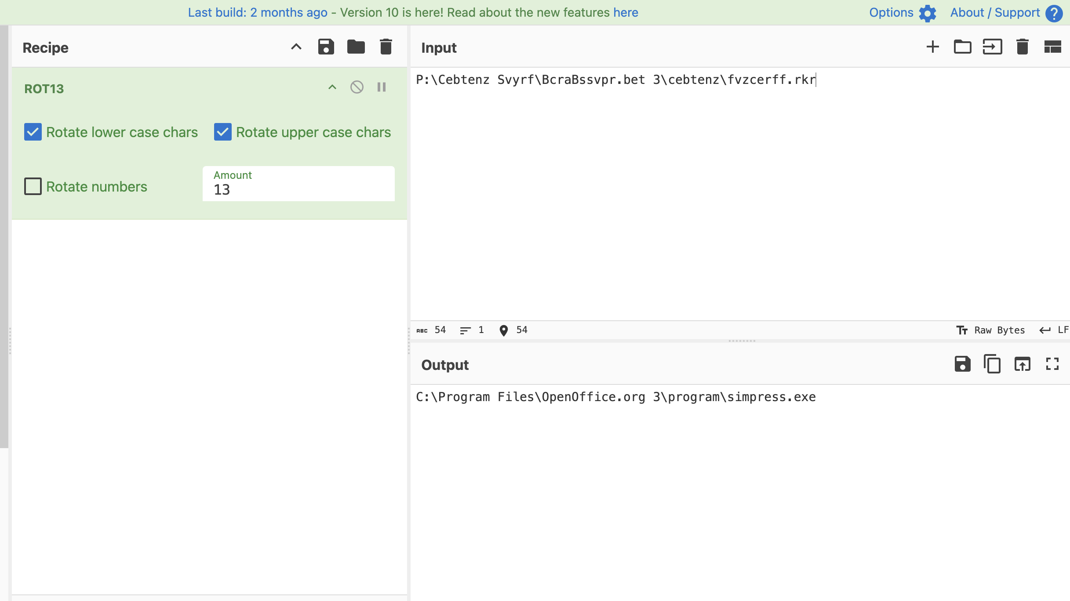Set a breakpoint on the ROT13 operation
Screen dimensions: 1070x601
(x=381, y=87)
